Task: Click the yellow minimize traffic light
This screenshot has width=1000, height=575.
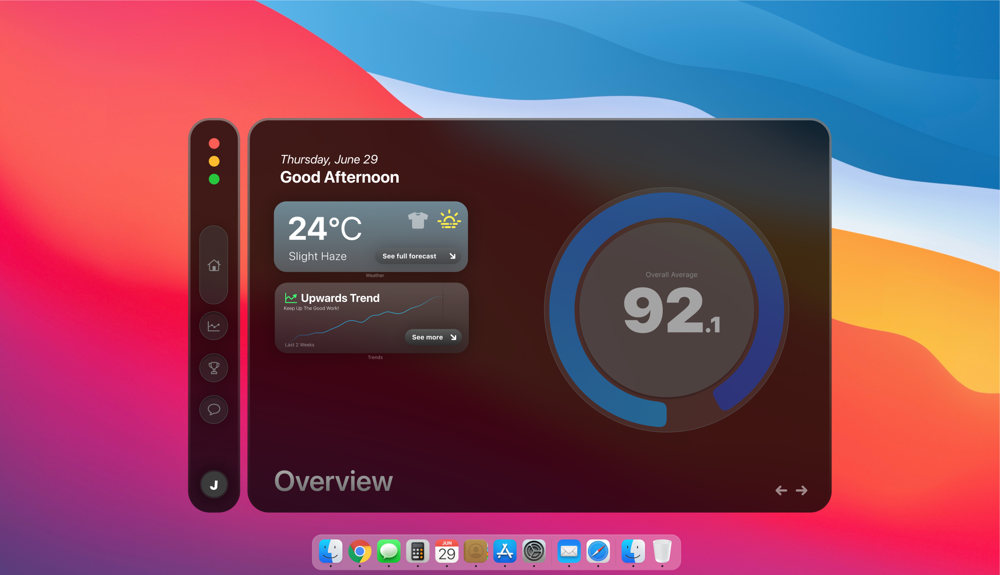Action: point(214,162)
